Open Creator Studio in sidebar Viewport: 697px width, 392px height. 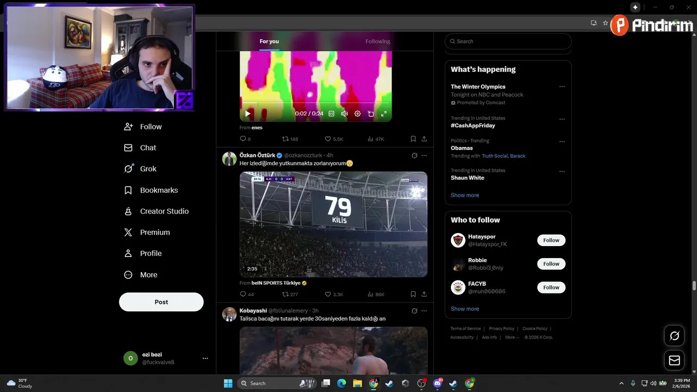(x=157, y=211)
